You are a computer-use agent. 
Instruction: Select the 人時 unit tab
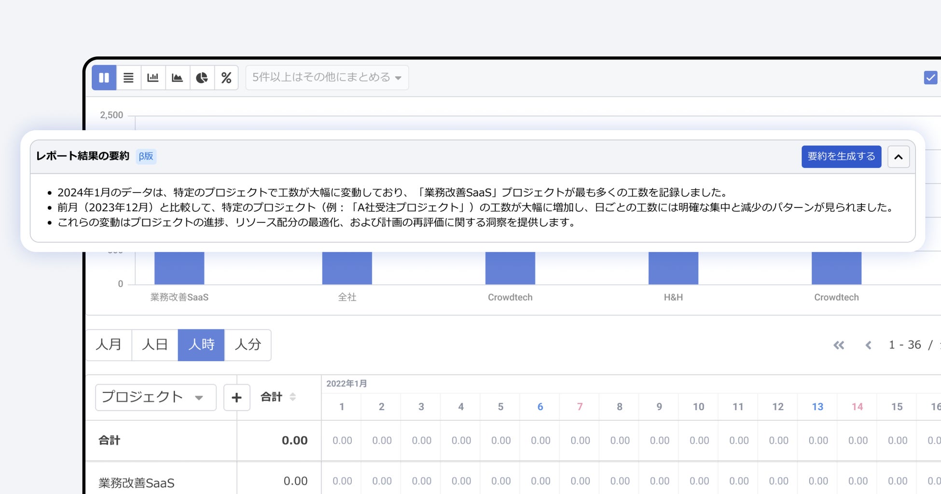tap(201, 344)
